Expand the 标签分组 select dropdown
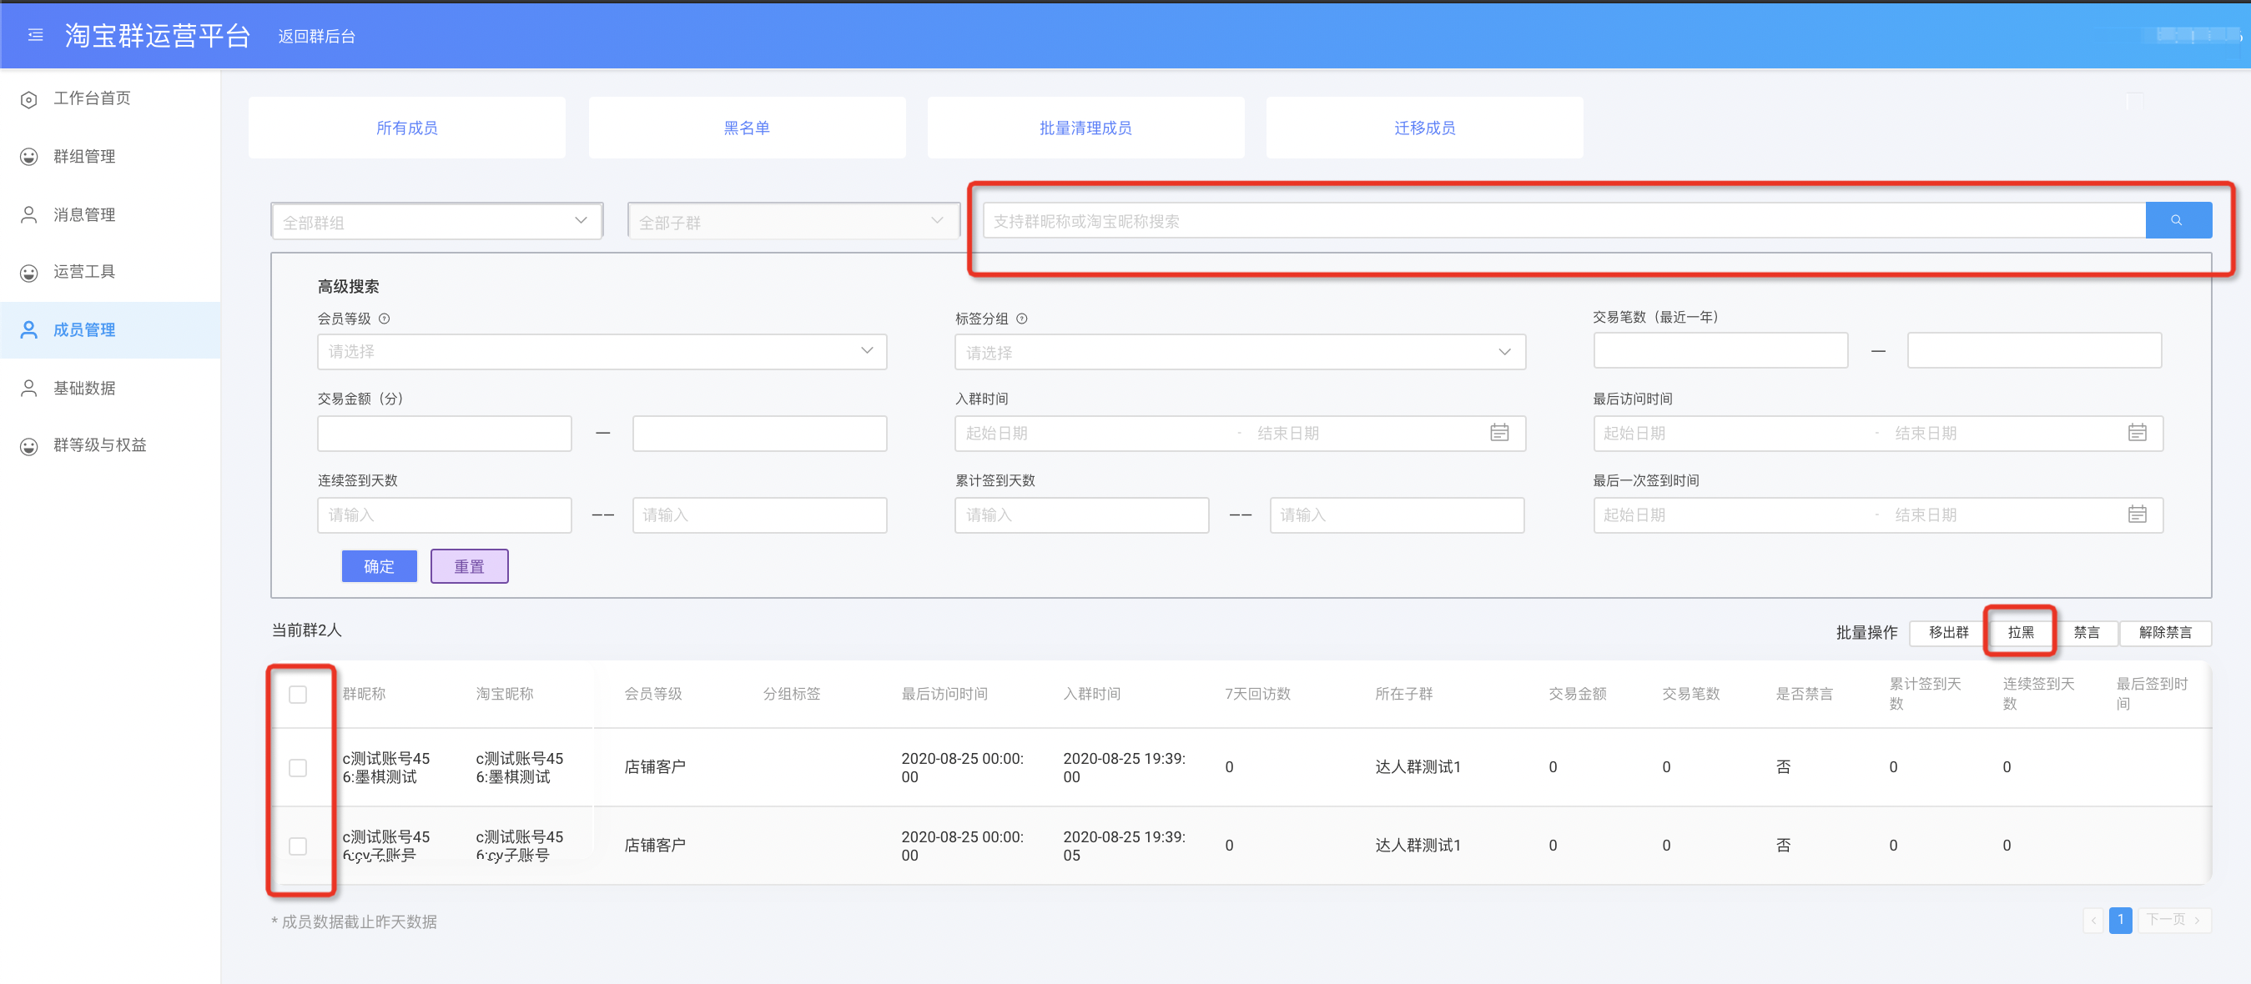Viewport: 2251px width, 984px height. pyautogui.click(x=1240, y=353)
